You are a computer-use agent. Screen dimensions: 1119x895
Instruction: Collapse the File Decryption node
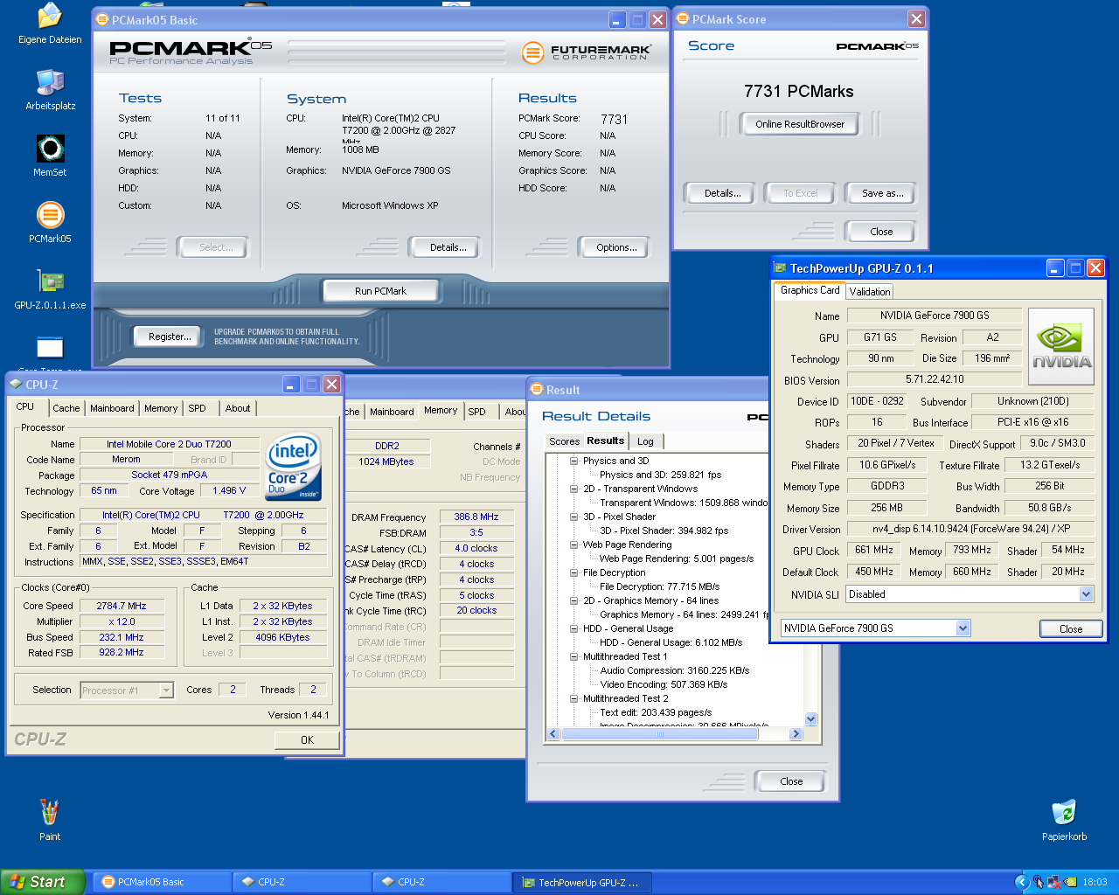(574, 572)
